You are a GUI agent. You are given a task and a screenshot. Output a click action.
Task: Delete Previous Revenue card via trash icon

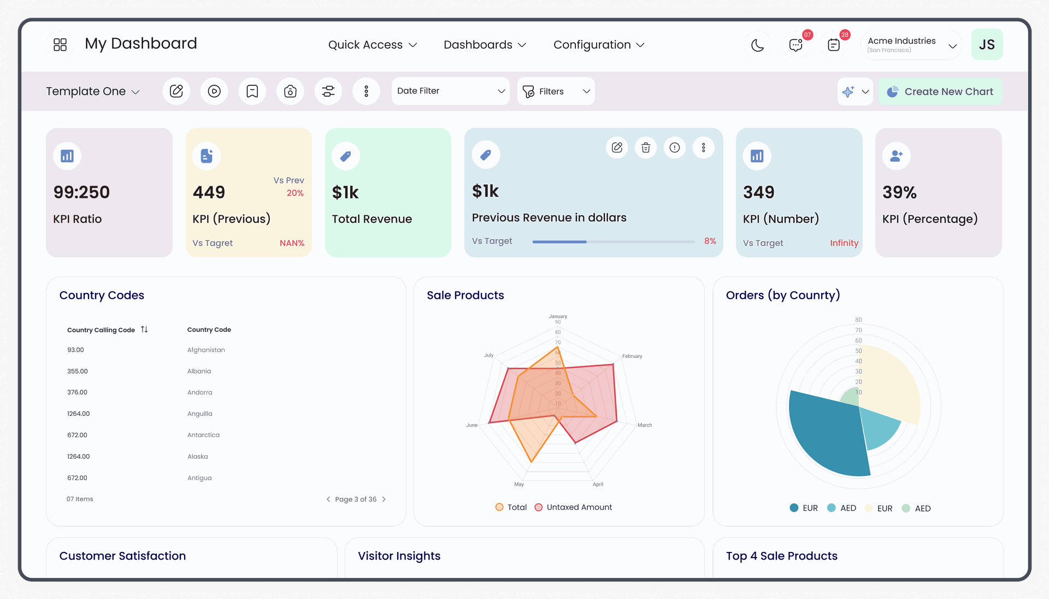click(x=646, y=148)
